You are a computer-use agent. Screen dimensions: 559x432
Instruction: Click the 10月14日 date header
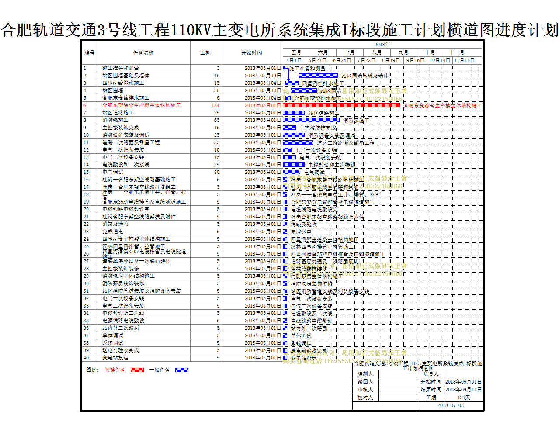(x=440, y=60)
